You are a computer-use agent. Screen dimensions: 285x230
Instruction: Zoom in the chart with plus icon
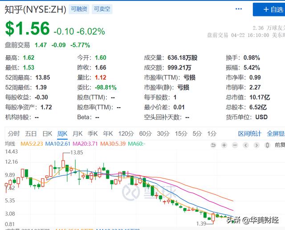(224, 145)
